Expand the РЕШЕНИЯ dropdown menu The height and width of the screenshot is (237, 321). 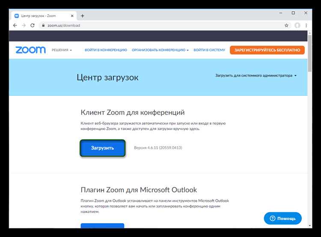point(62,50)
